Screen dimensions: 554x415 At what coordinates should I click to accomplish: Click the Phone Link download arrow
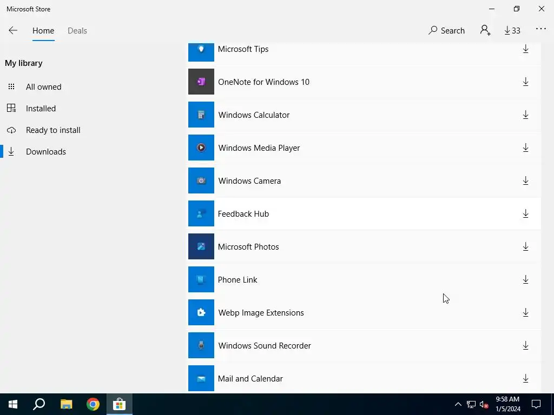pyautogui.click(x=525, y=279)
